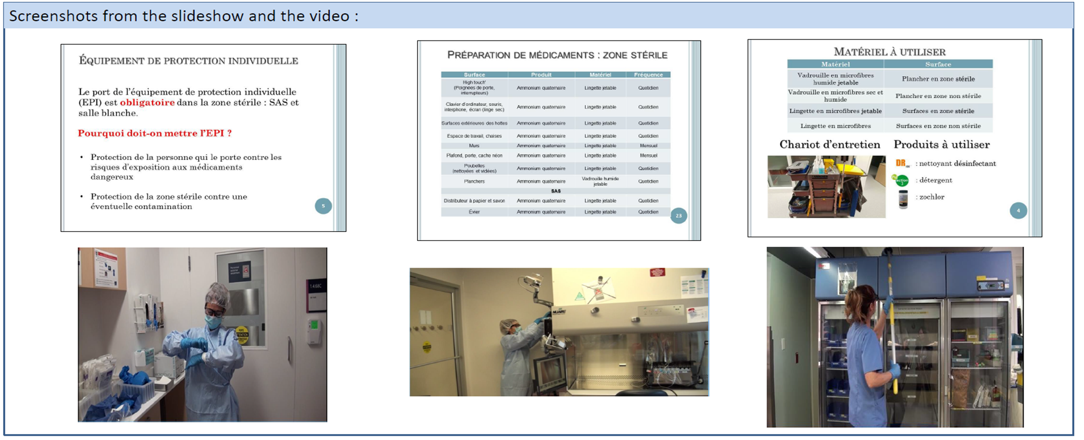Click the red word 'obligatoire'
Viewport: 1084px width, 440px height.
(x=147, y=102)
